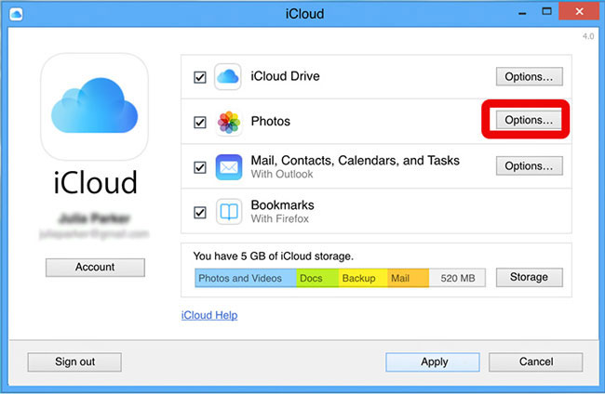
Task: Open iCloud Drive Options
Action: tap(529, 76)
